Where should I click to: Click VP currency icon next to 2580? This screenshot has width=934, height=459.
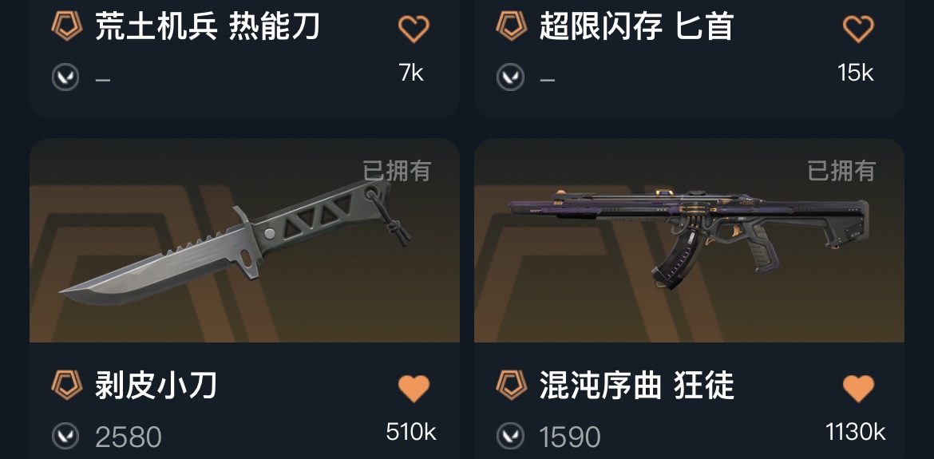65,437
